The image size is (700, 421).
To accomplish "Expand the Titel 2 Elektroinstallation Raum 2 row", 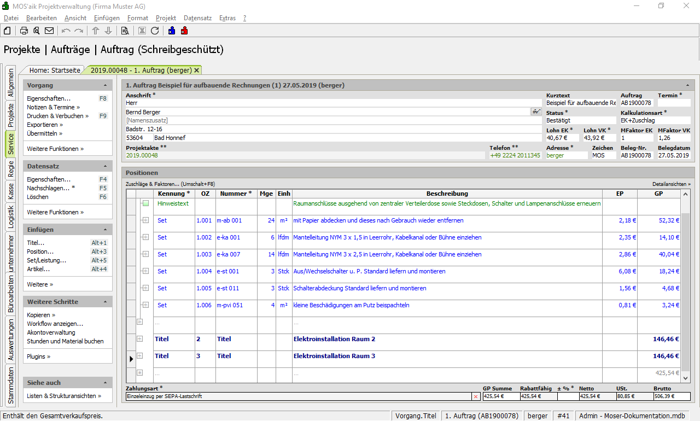I will point(139,339).
